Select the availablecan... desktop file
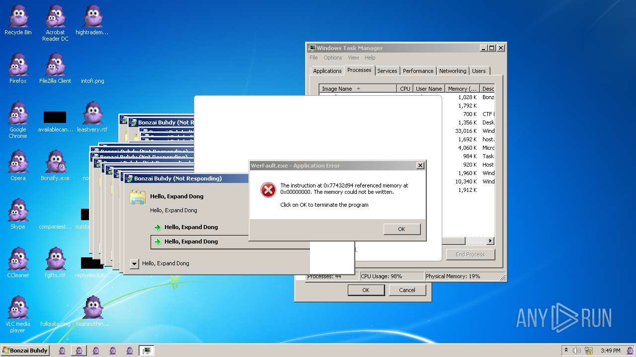Viewport: 636px width, 357px height. coord(55,121)
